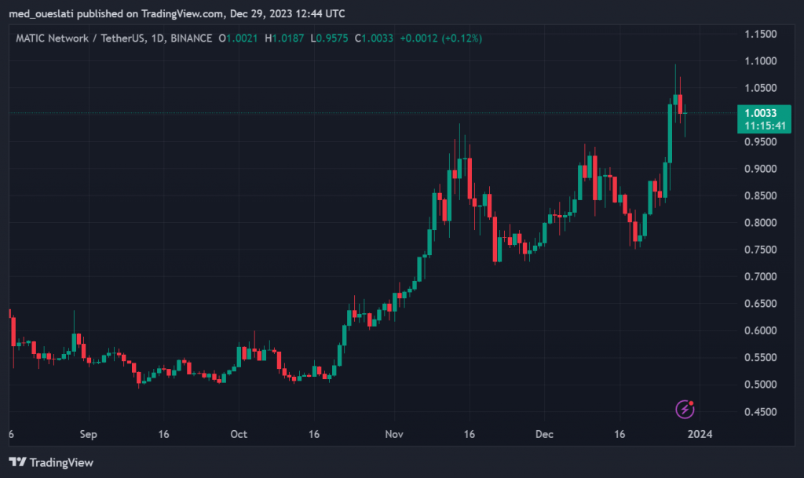Click the 1.1500 price scale label
804x478 pixels.
(761, 35)
